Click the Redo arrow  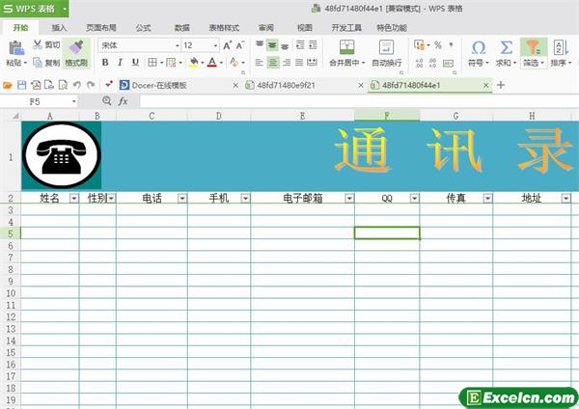[91, 85]
